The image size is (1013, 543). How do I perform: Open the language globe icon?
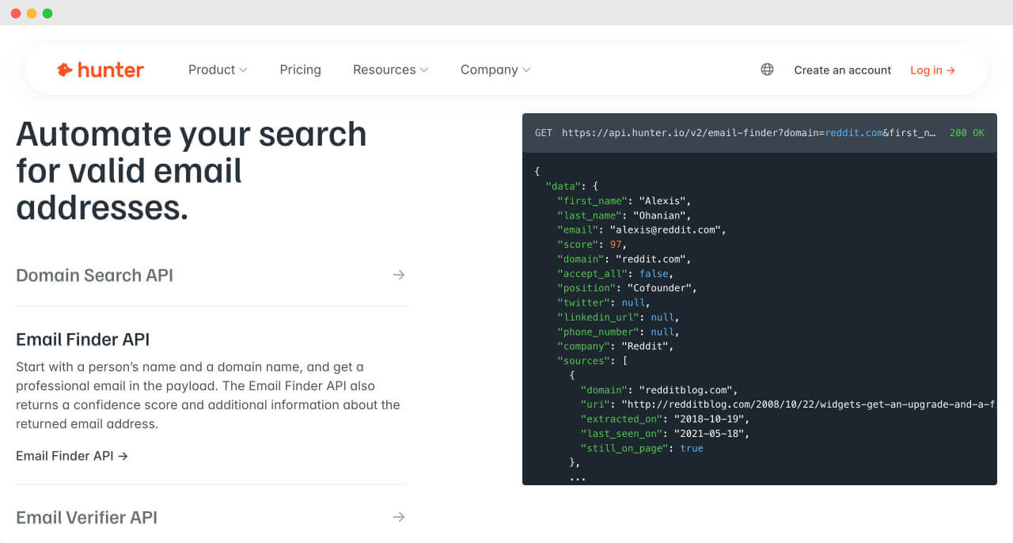tap(767, 70)
